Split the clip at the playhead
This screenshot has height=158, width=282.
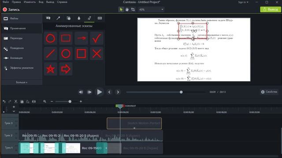click(34, 102)
